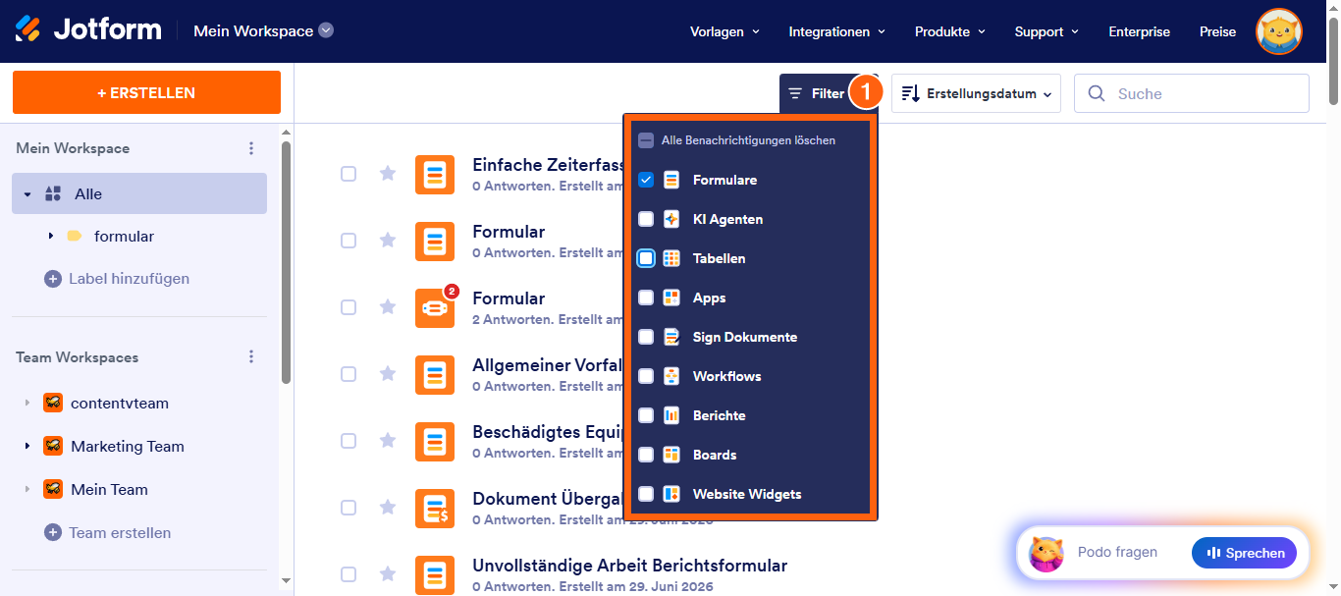The width and height of the screenshot is (1341, 596).
Task: Click the plus icon beside Team erstellen
Action: tap(53, 533)
